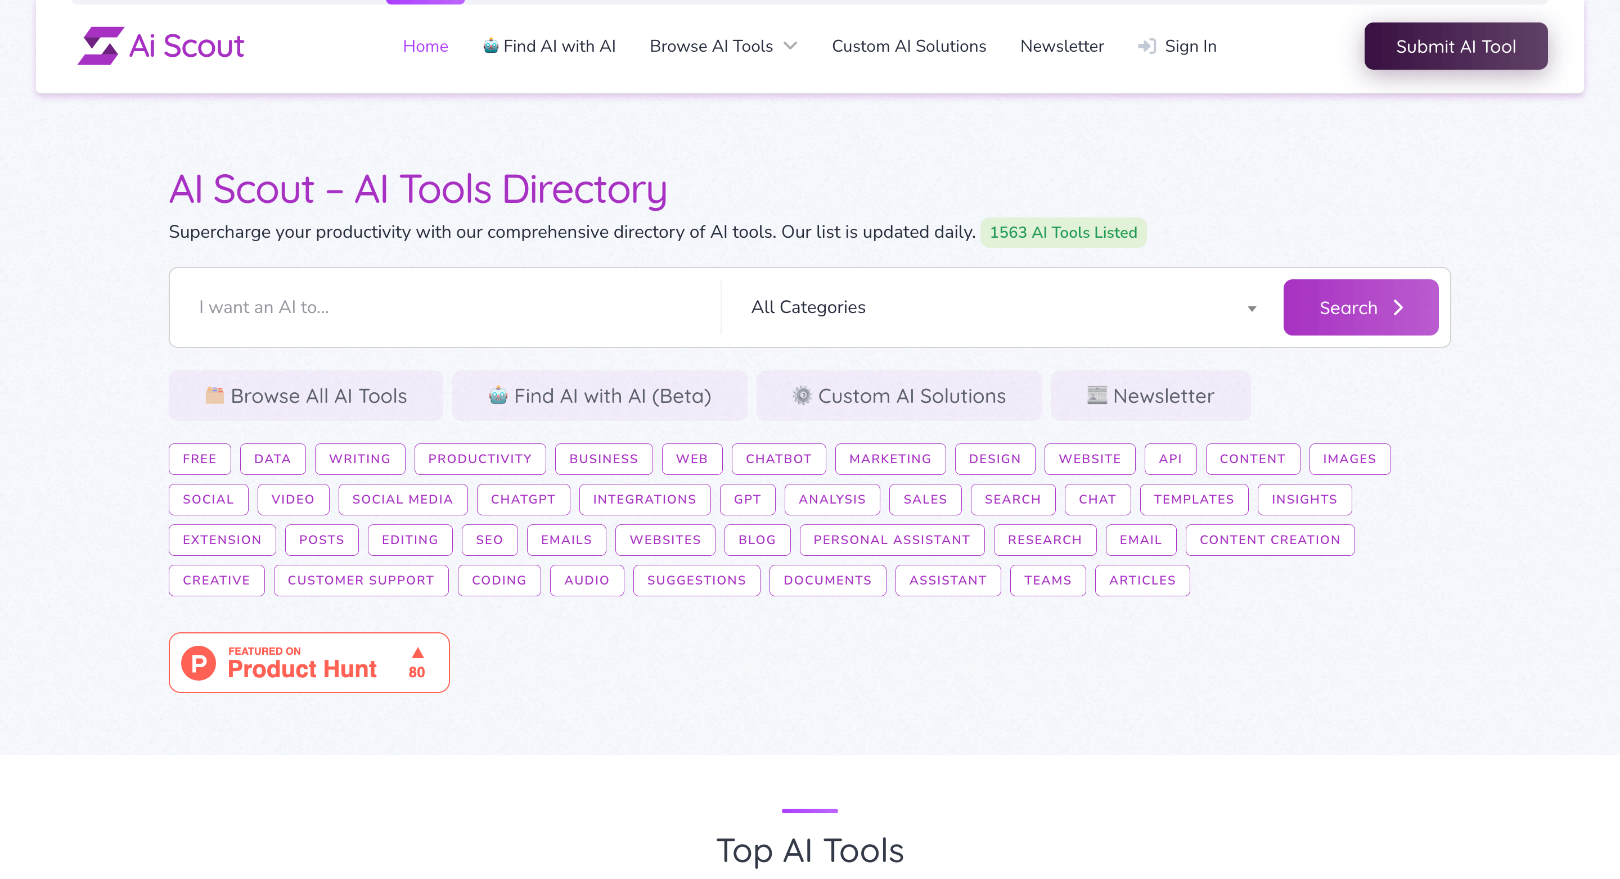Click the robot icon beside Find AI with AI

tap(490, 46)
